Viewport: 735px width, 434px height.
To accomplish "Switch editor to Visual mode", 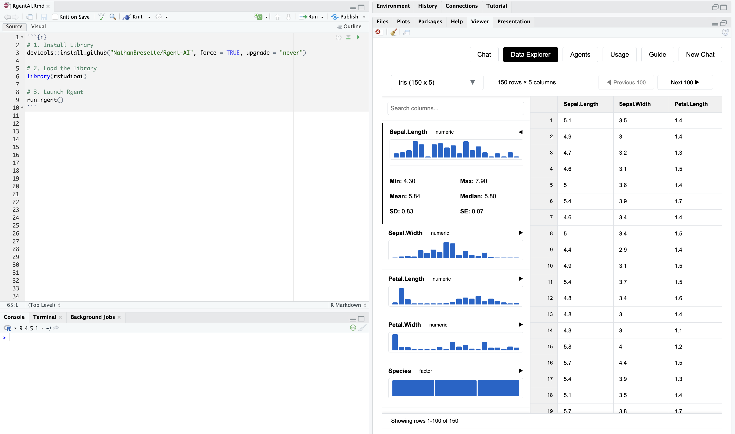I will (x=38, y=26).
